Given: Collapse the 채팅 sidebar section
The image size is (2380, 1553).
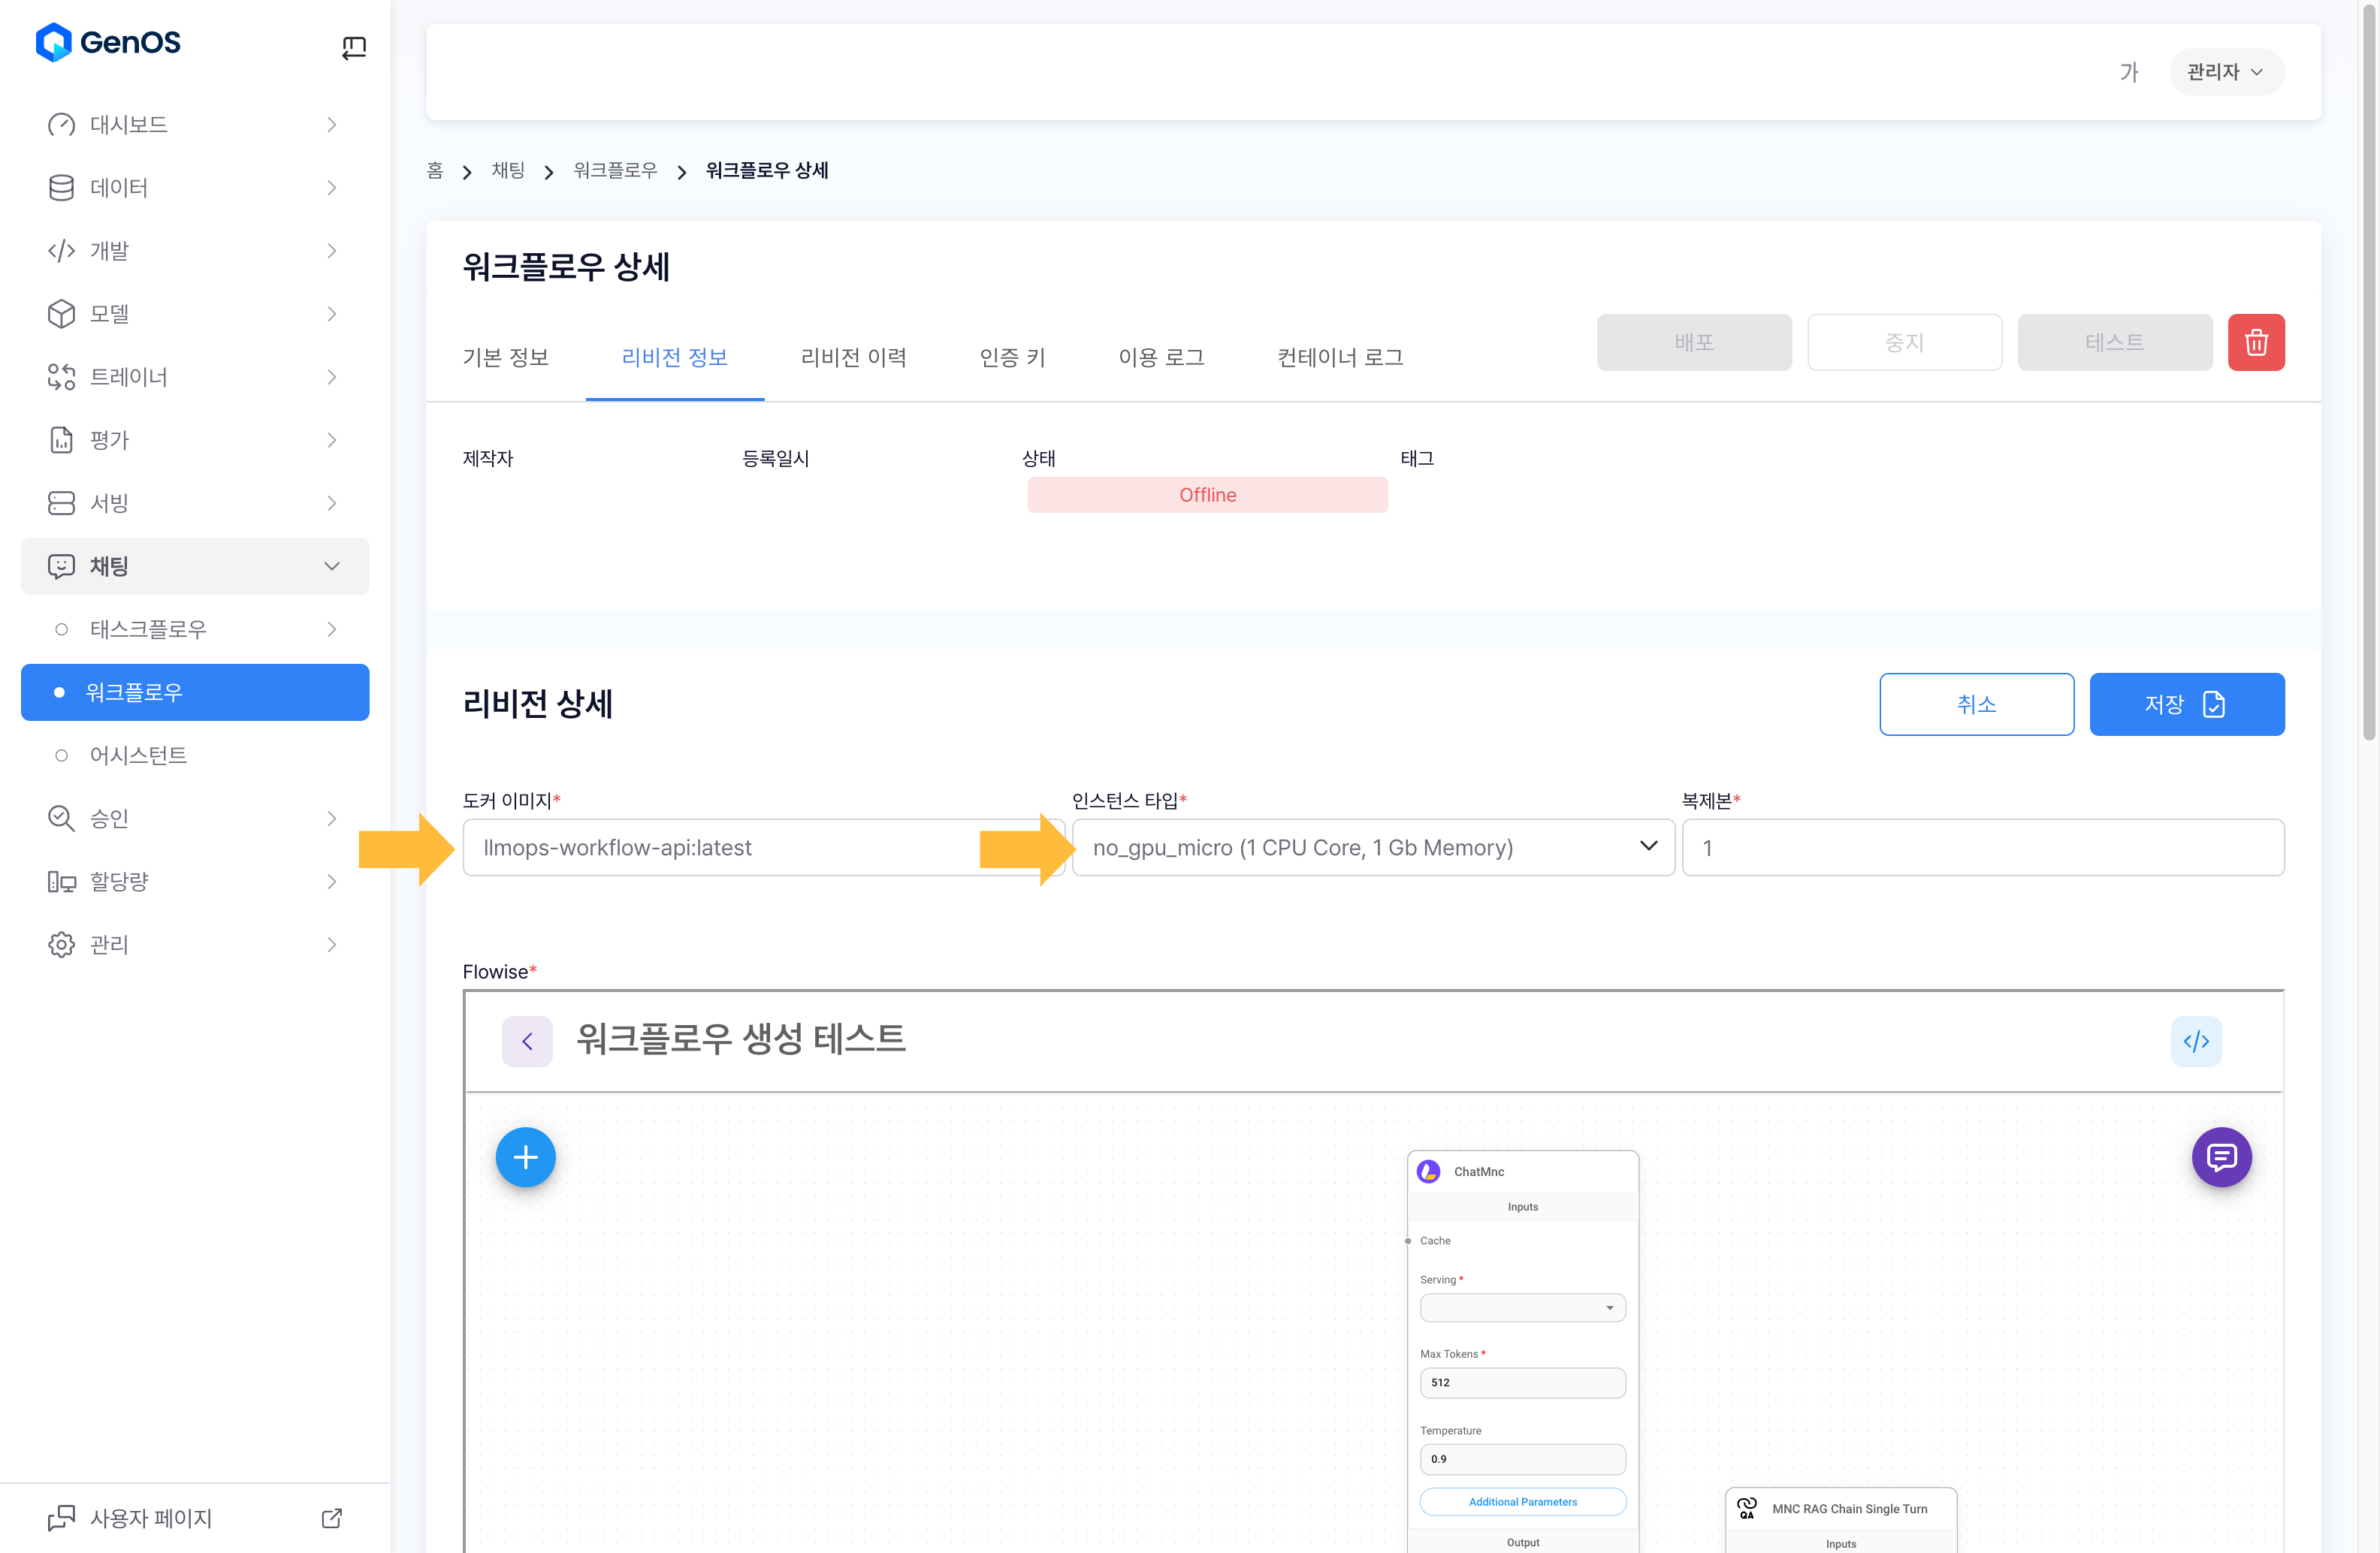Looking at the screenshot, I should (332, 567).
